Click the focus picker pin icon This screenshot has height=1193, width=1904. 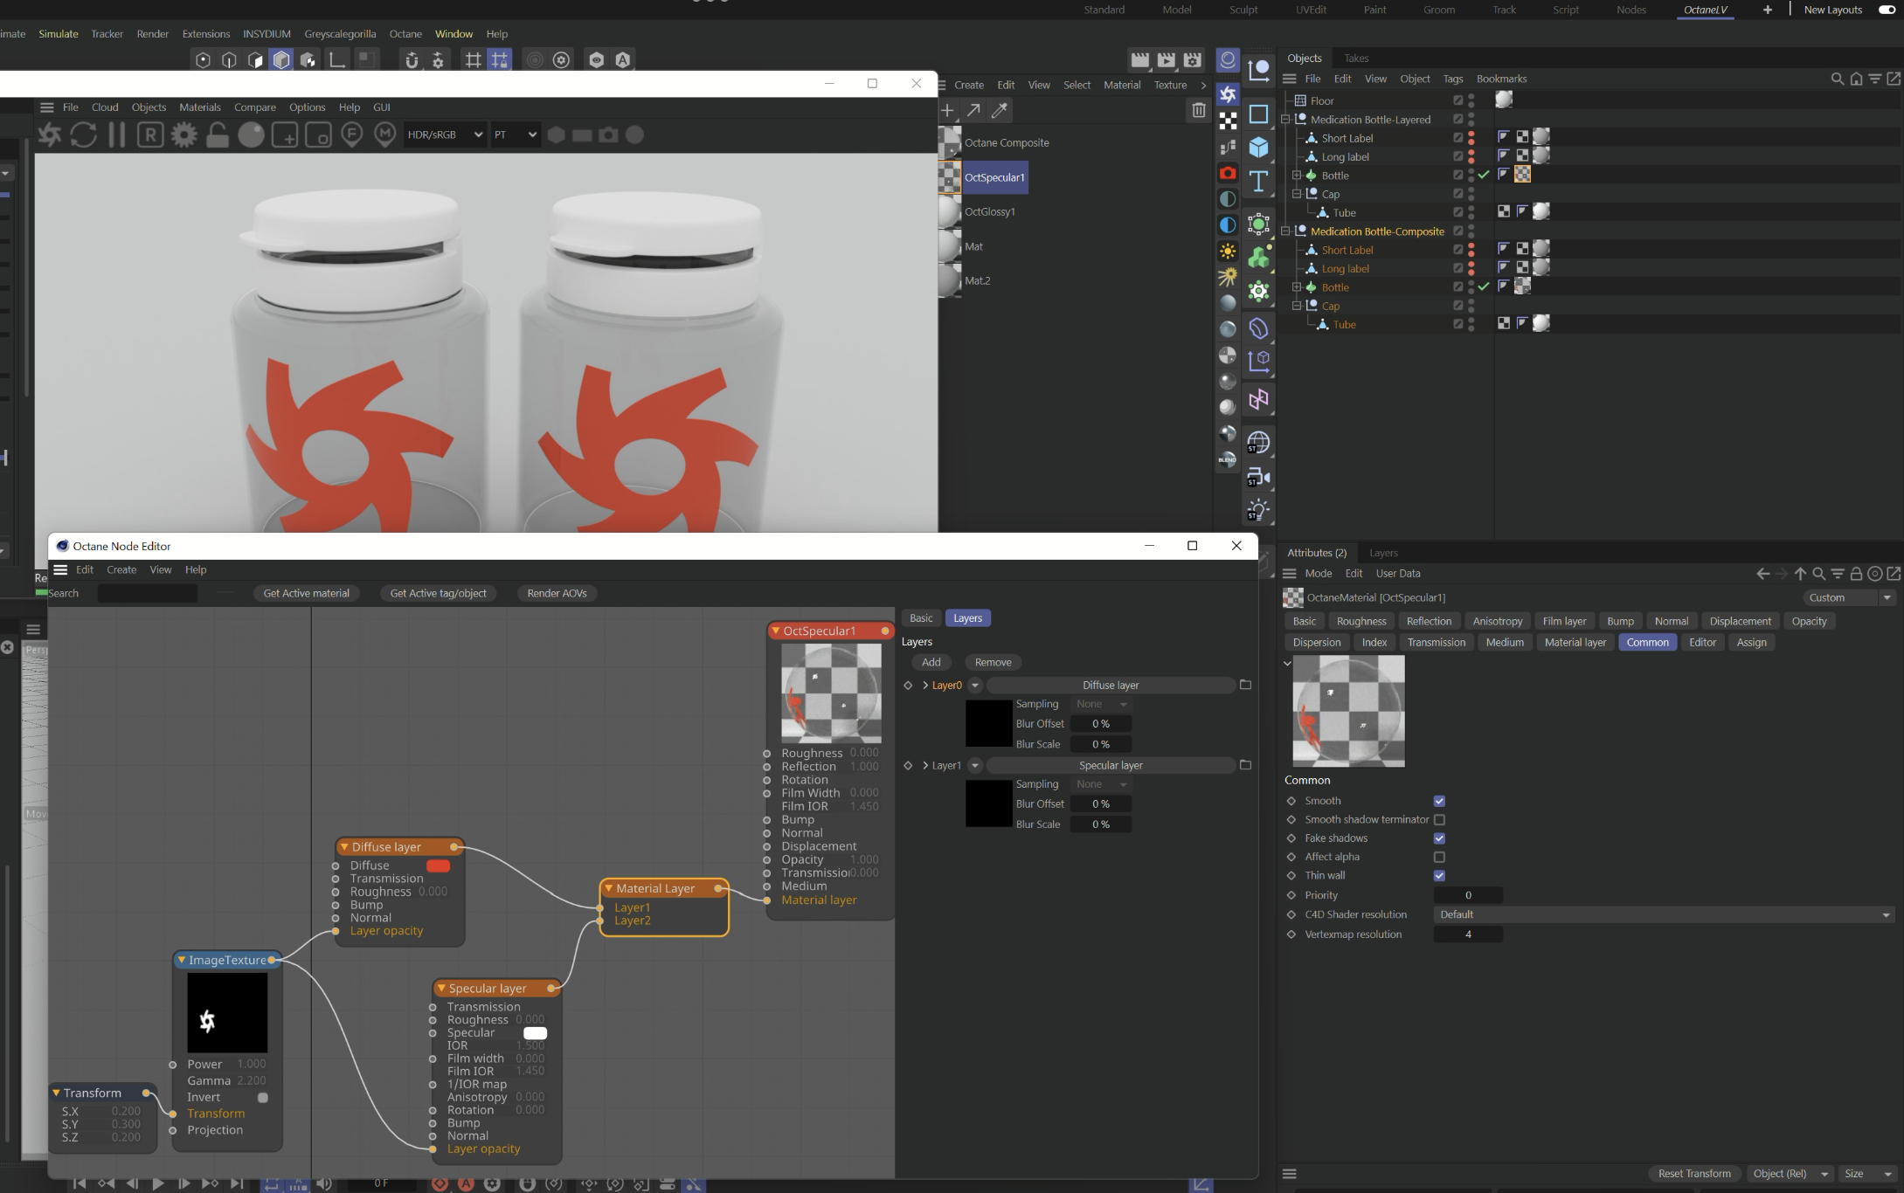click(x=351, y=134)
